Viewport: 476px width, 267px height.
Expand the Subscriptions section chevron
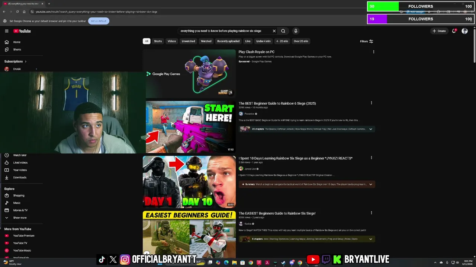(x=26, y=62)
